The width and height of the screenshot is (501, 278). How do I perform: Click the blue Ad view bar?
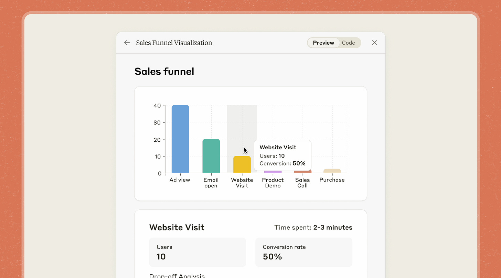[x=180, y=139]
